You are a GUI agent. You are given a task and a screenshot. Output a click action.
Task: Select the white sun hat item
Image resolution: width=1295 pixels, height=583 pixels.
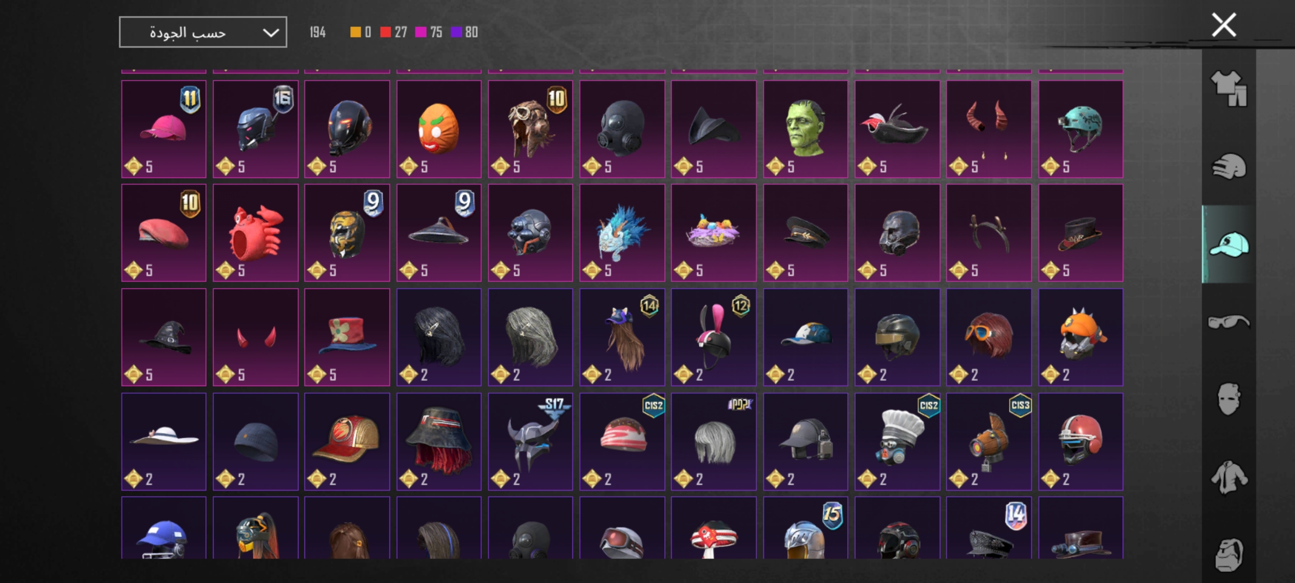(164, 442)
